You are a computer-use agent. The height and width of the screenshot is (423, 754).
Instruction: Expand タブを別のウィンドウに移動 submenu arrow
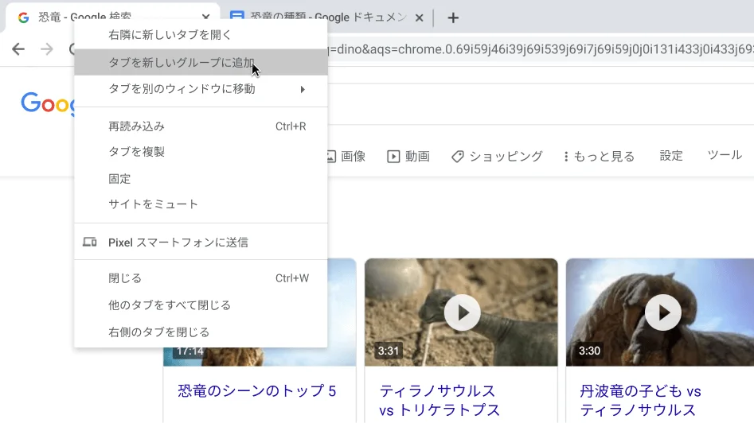[x=303, y=89]
